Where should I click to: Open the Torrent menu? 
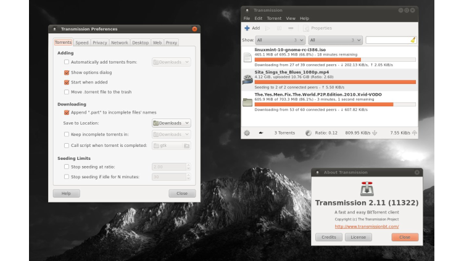274,19
